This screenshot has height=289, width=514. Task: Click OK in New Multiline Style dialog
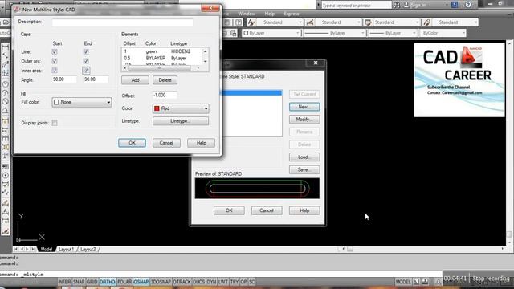pos(132,143)
